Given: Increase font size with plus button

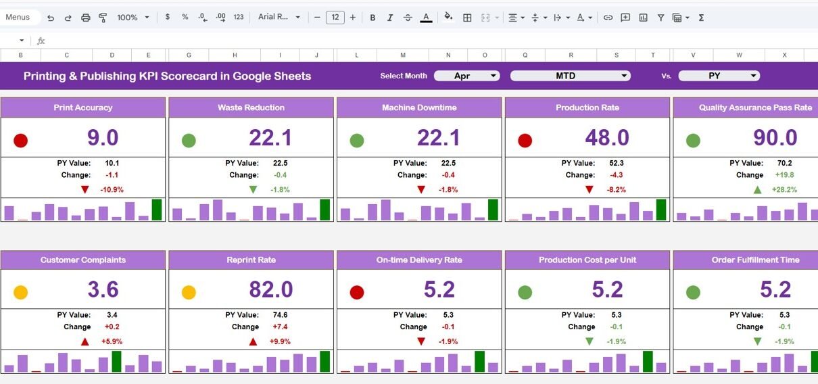Looking at the screenshot, I should click(x=352, y=18).
